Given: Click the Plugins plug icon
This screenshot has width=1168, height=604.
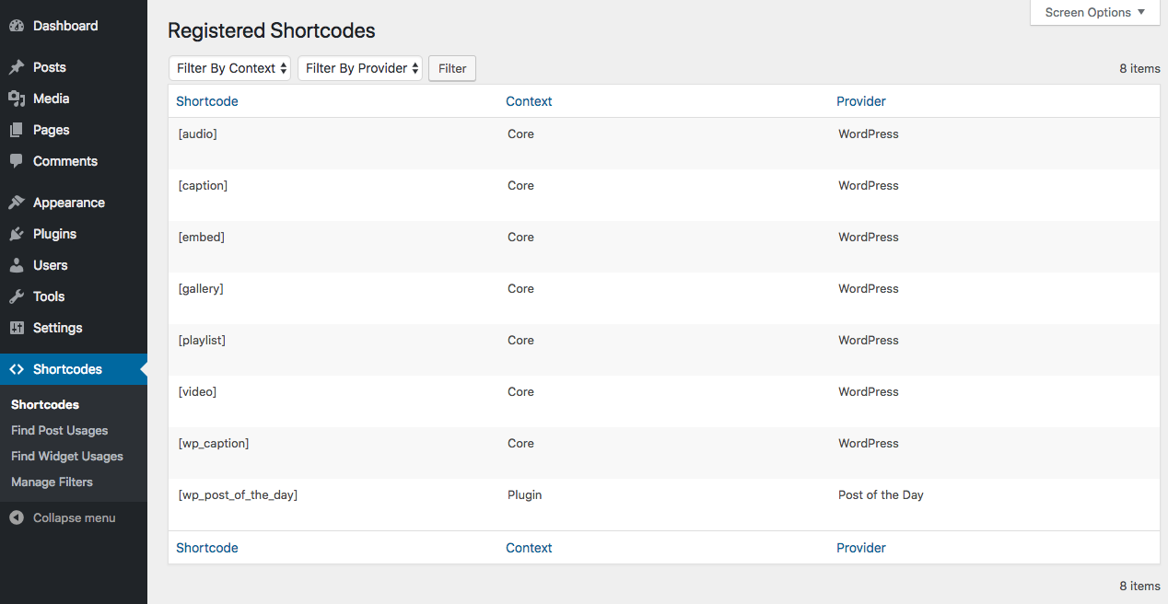Looking at the screenshot, I should click(x=17, y=234).
